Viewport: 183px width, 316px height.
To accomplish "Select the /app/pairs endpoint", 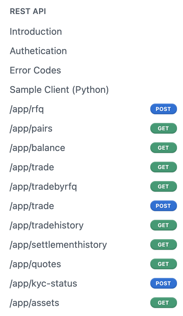I will [x=31, y=128].
